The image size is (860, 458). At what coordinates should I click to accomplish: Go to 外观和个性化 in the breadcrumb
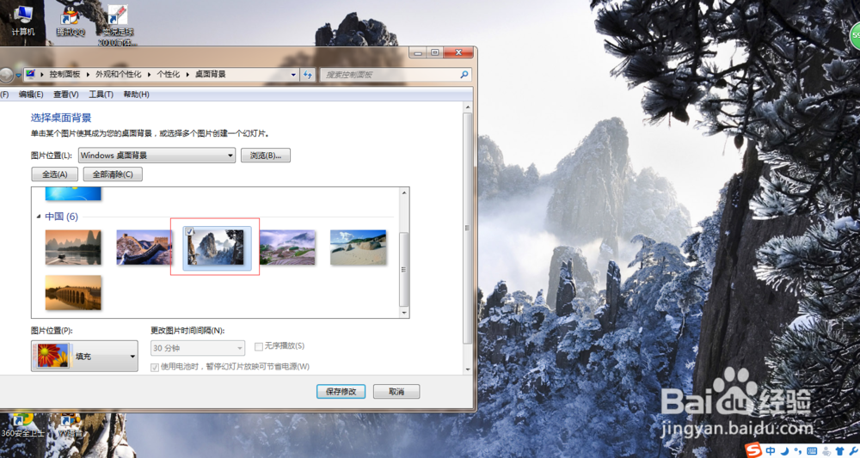click(x=119, y=75)
